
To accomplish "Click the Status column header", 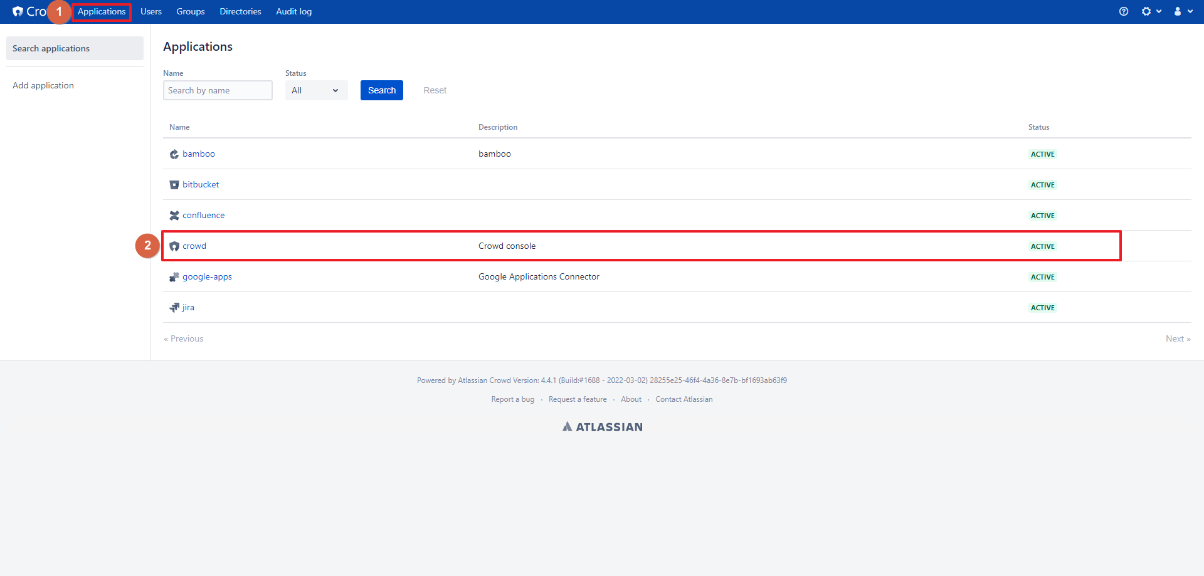I will [1038, 127].
